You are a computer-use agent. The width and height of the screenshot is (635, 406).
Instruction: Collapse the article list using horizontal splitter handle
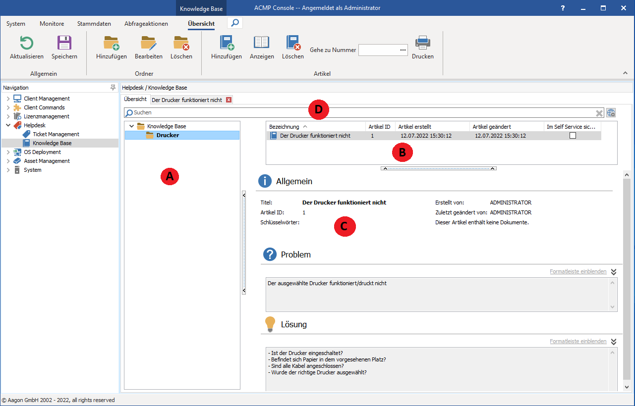click(x=439, y=168)
